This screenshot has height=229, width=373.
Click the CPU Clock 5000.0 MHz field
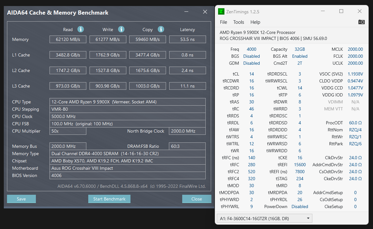(x=128, y=116)
